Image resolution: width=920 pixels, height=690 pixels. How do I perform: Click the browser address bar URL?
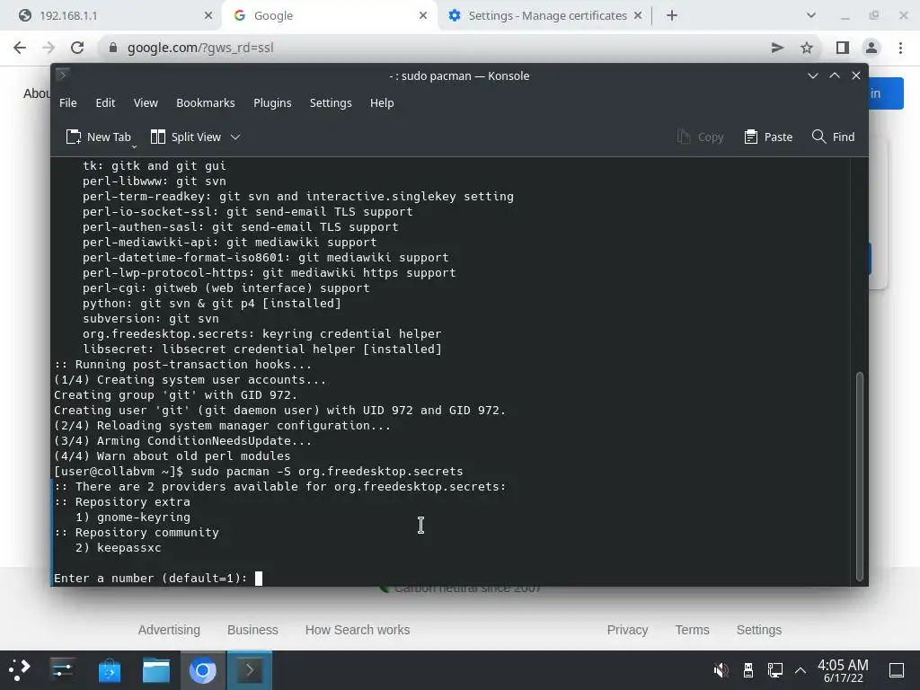tap(200, 48)
